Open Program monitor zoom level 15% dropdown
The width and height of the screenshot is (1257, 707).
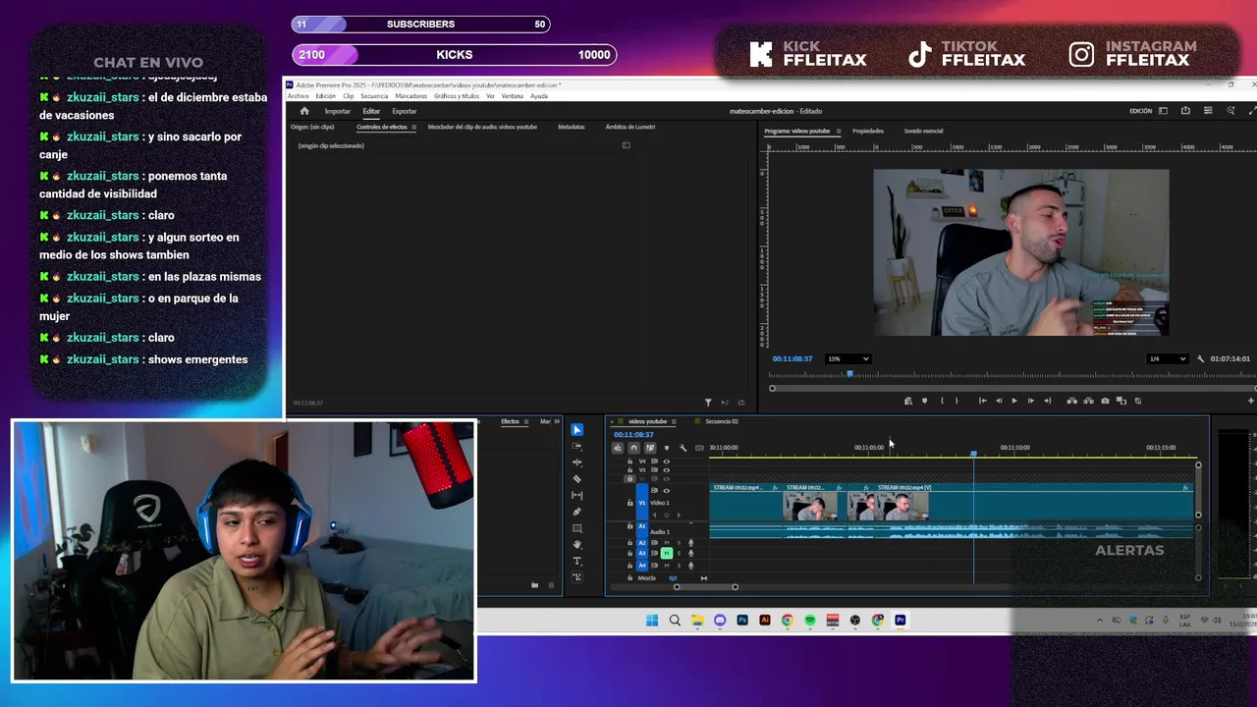pos(848,358)
